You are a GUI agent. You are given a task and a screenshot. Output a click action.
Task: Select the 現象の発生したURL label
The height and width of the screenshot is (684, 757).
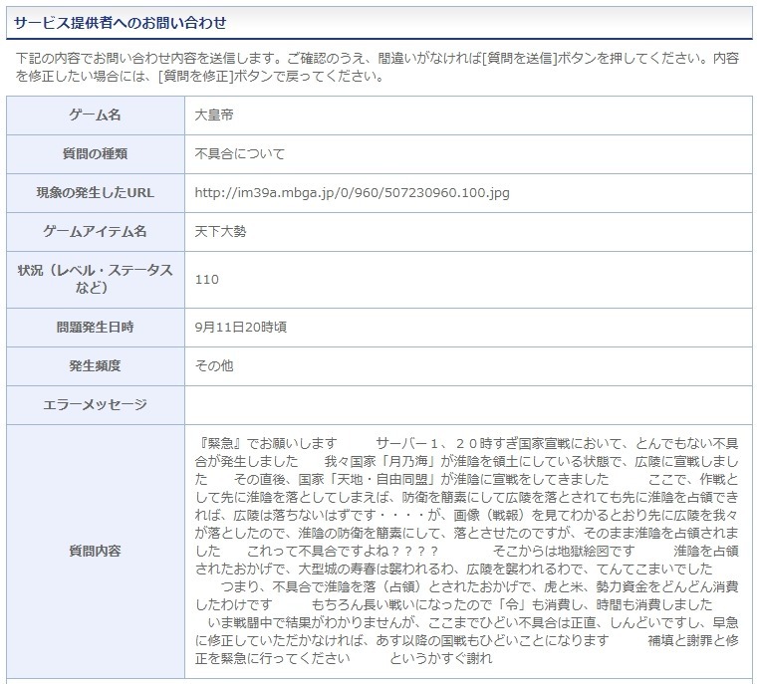click(95, 192)
